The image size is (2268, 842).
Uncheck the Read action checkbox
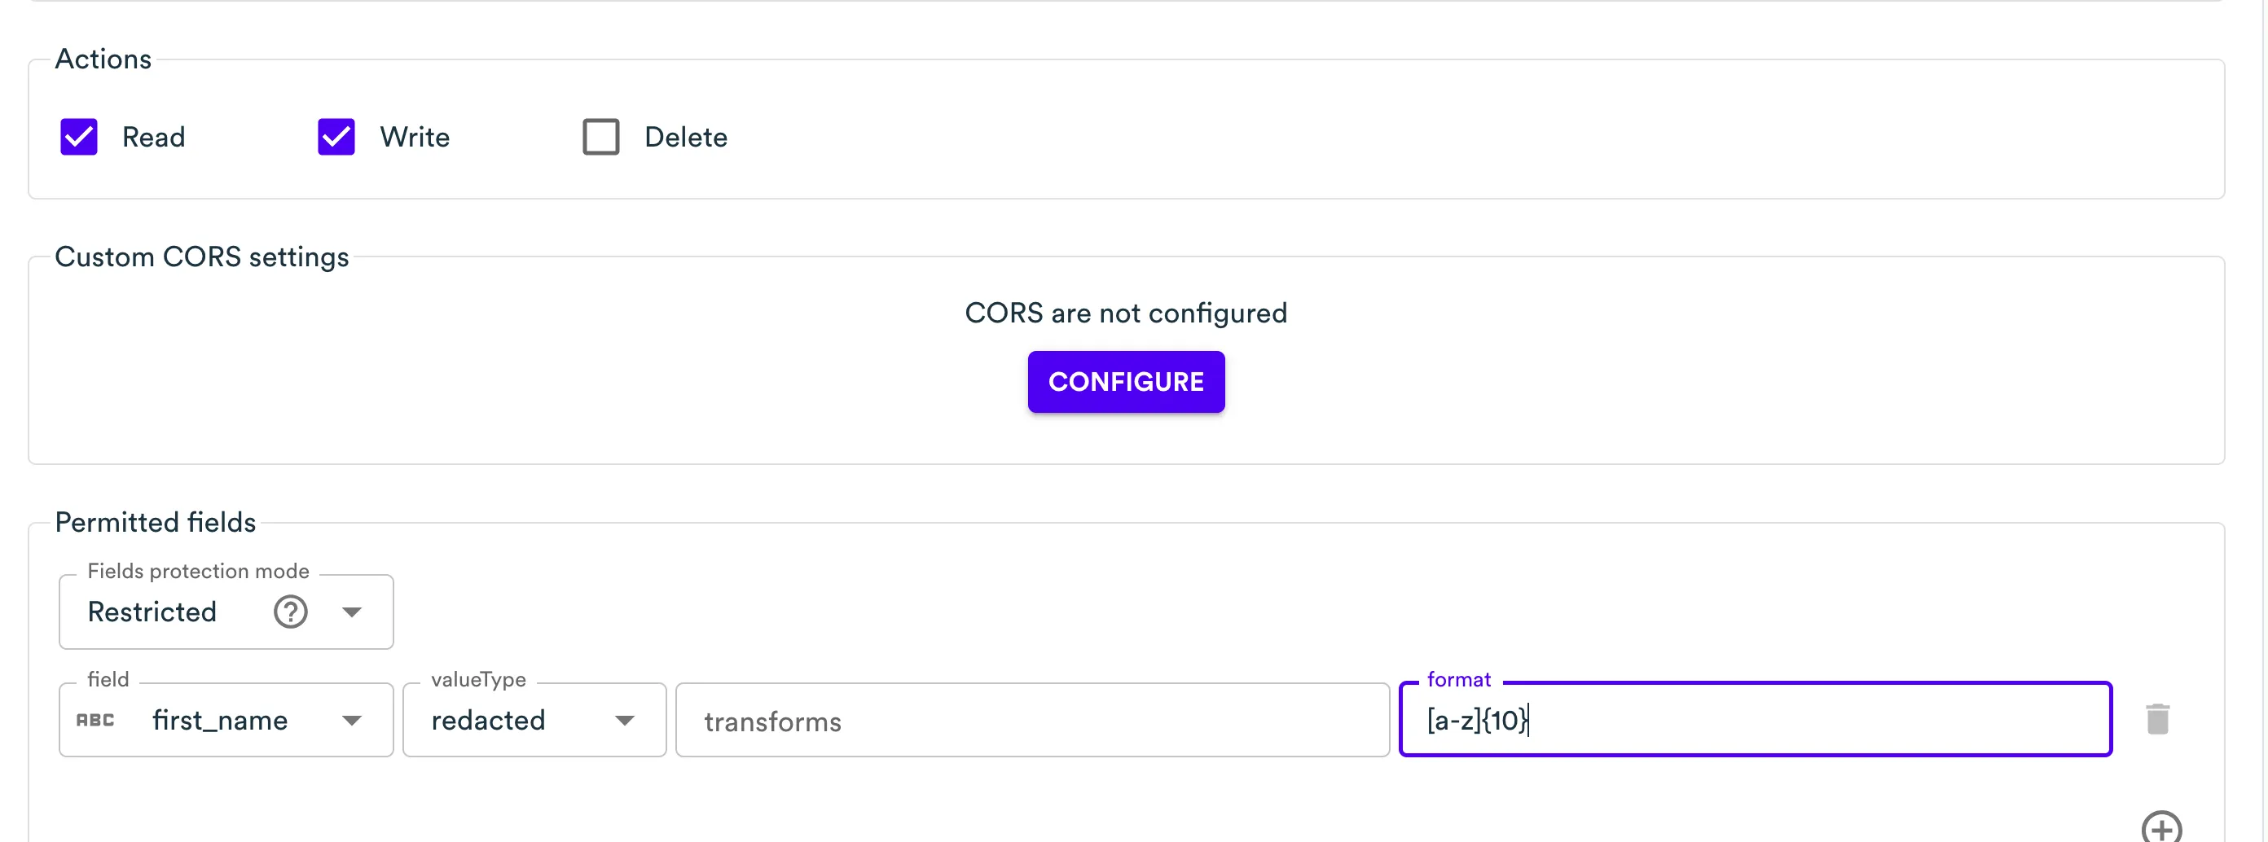pyautogui.click(x=78, y=138)
